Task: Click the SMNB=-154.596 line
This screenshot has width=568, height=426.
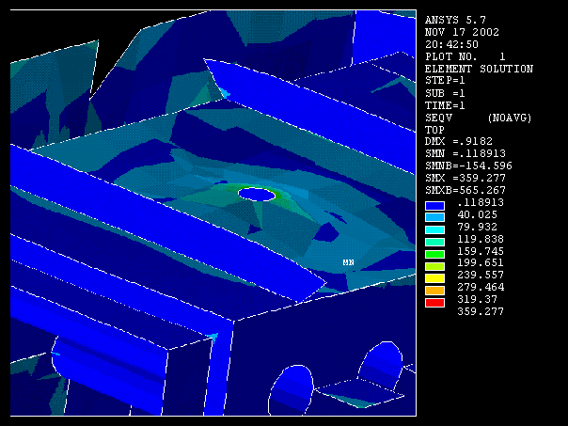Action: coord(469,166)
